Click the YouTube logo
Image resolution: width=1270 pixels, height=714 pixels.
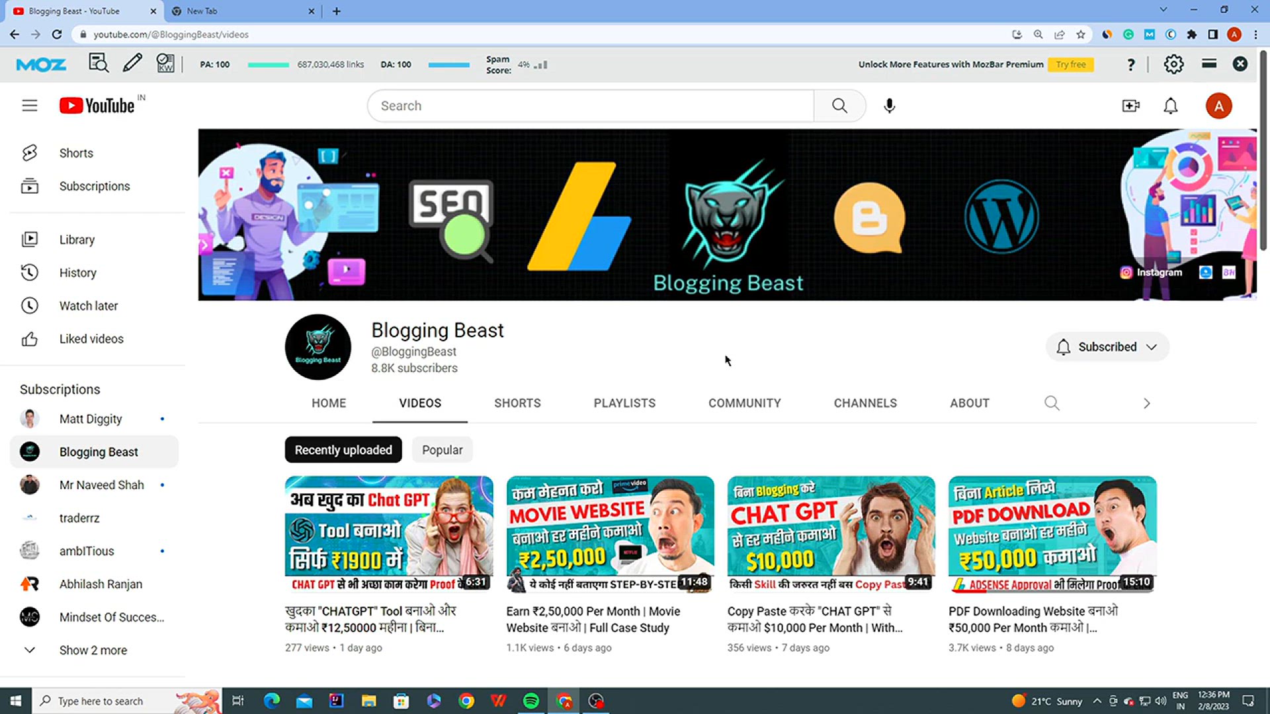(97, 106)
